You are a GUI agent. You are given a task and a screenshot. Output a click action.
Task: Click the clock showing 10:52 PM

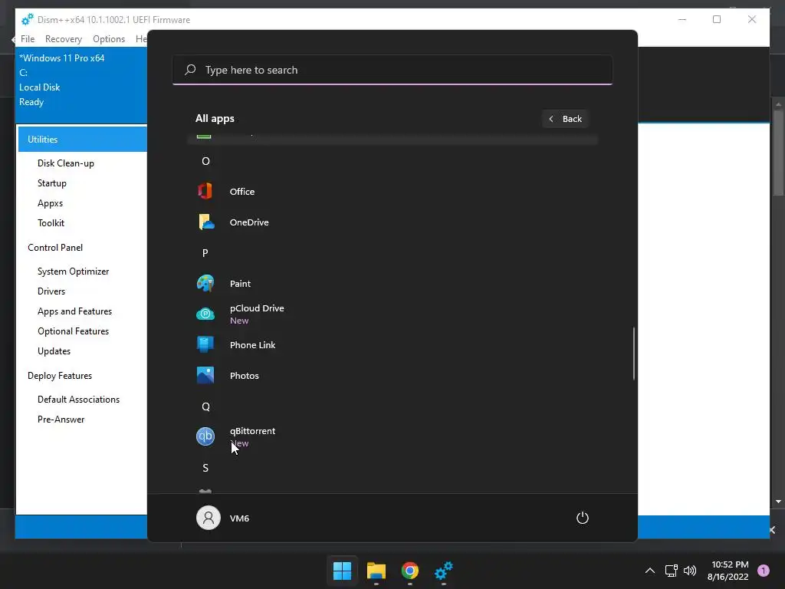730,564
